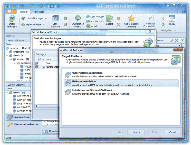Screen dimensions: 191x145
Task: Select the Network - [41 of 43] node
Action: (18, 48)
